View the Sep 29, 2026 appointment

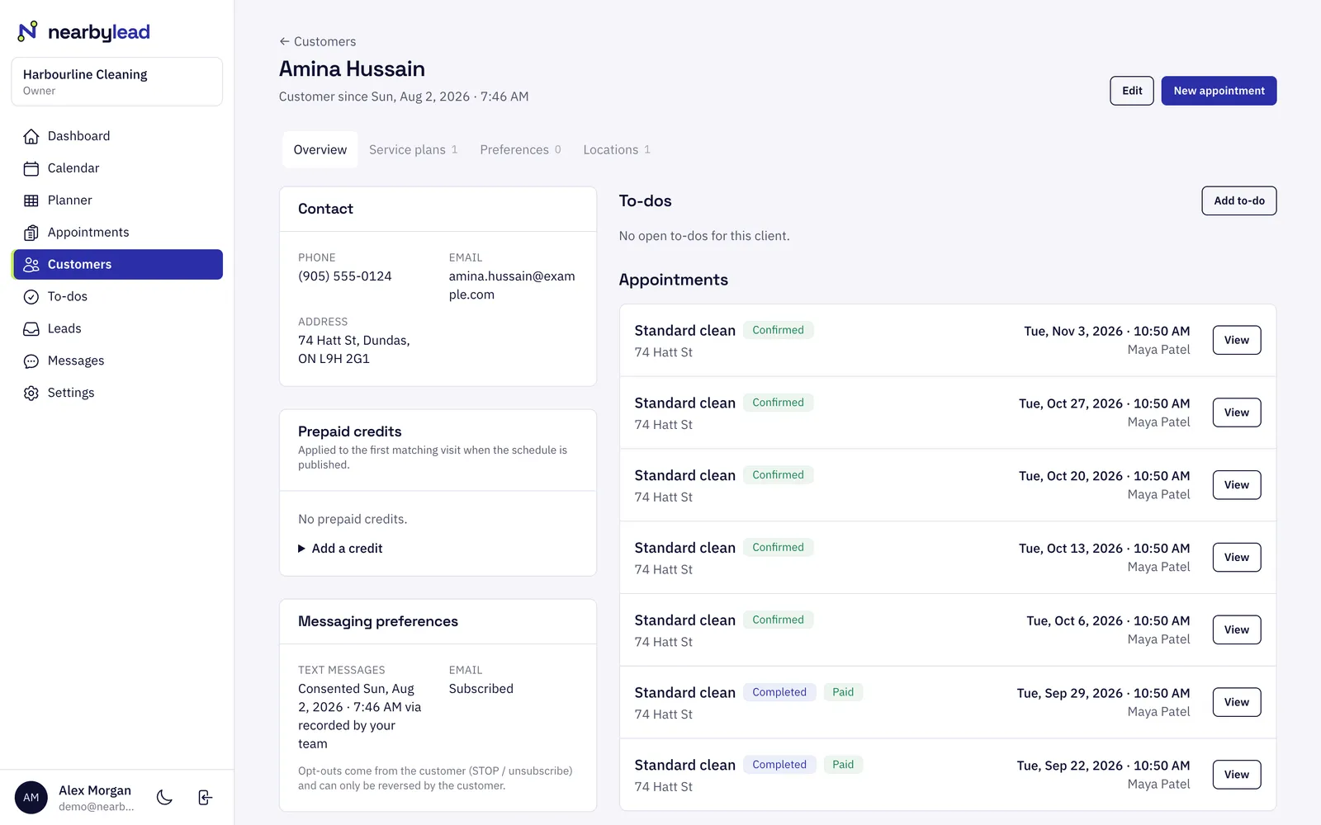pos(1237,702)
